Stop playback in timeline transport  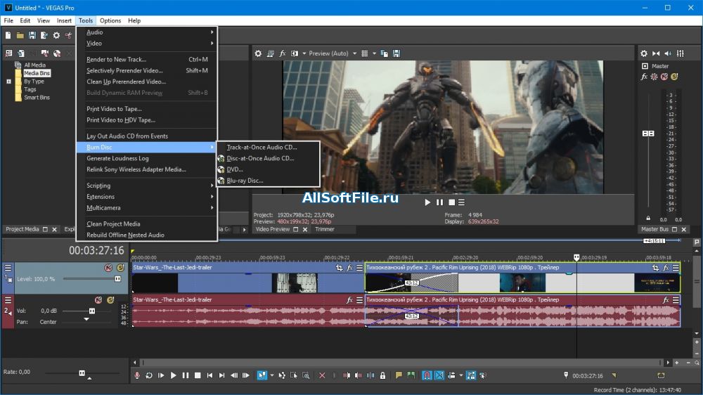[198, 375]
